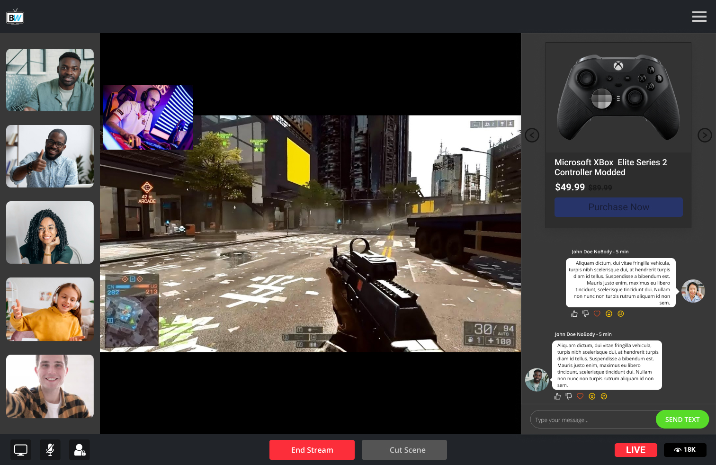Go to the previous product with left arrow
The height and width of the screenshot is (465, 716).
click(x=532, y=135)
